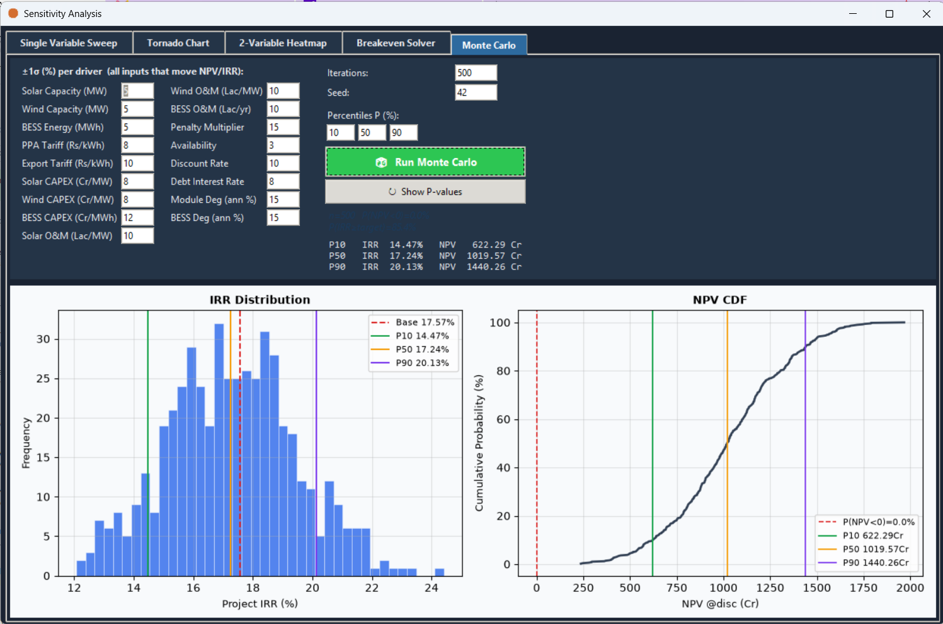Viewport: 943px width, 624px height.
Task: Edit the Solar CAPEX (Cr/MW) field
Action: pos(137,181)
